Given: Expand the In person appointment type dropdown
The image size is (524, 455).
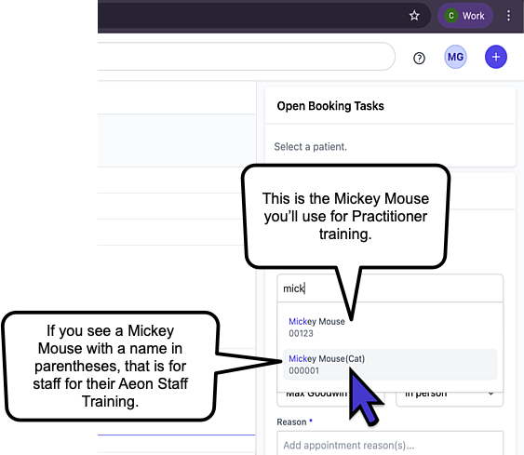Looking at the screenshot, I should point(450,399).
